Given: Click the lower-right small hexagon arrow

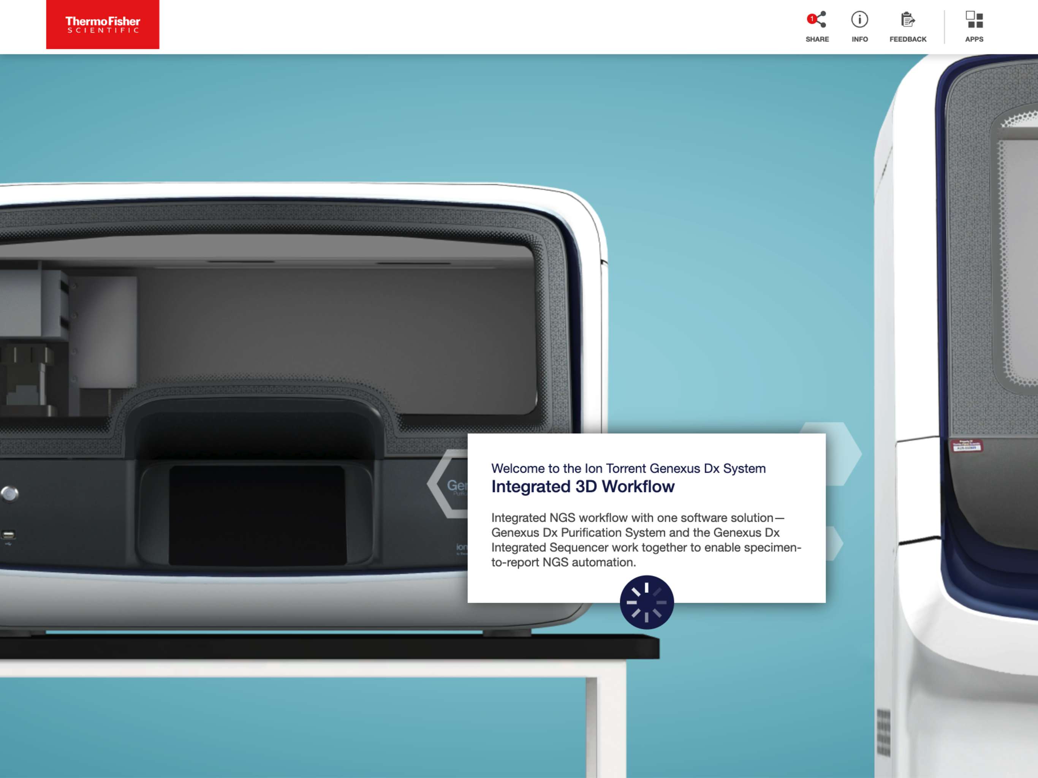Looking at the screenshot, I should 834,543.
